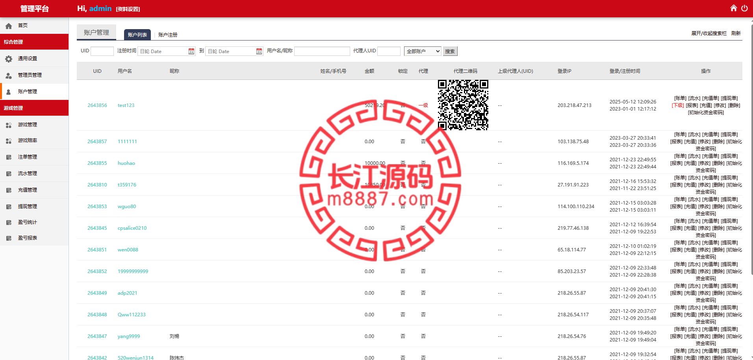Screen dimensions: 753x360
Task: Click [修改] for huohao row
Action: 704,163
